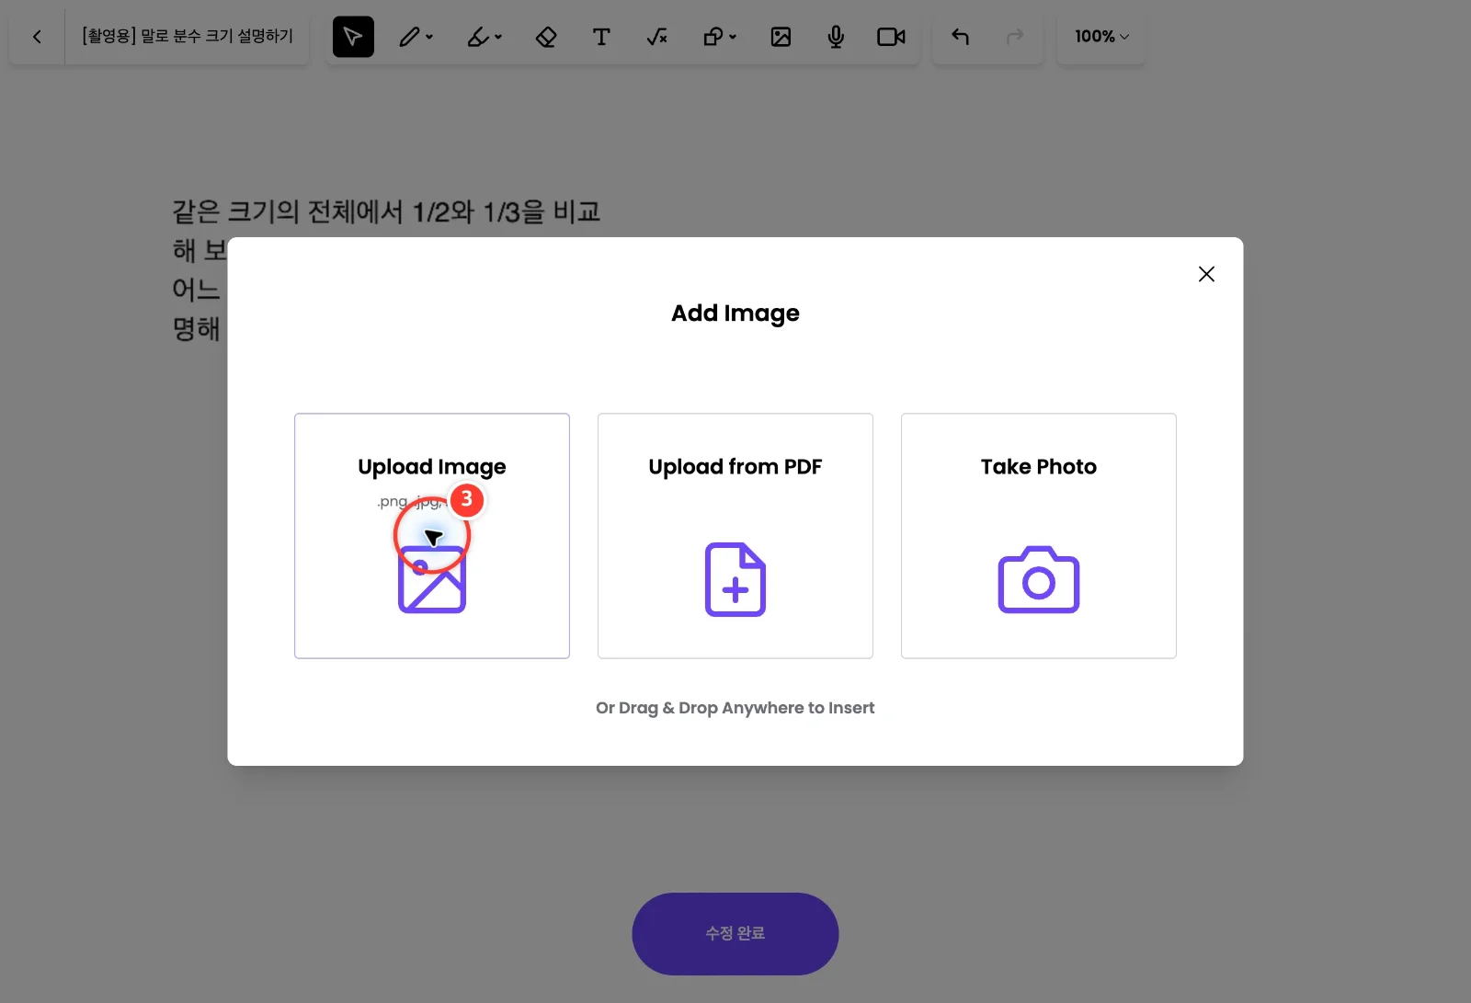Open the insert image tool in toolbar
The height and width of the screenshot is (1003, 1471).
tap(781, 37)
